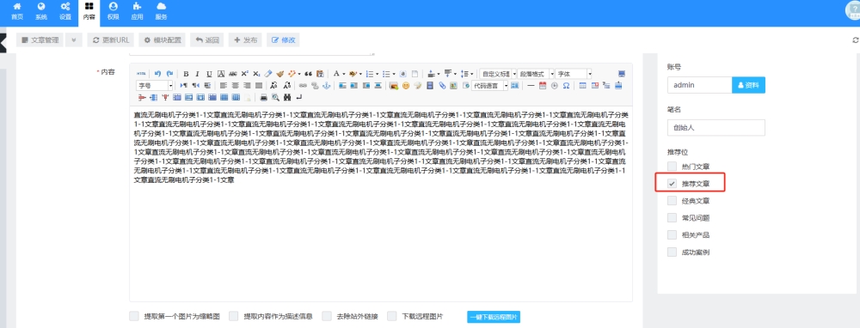Open the 代码语言 dropdown
This screenshot has width=860, height=328.
pos(490,85)
